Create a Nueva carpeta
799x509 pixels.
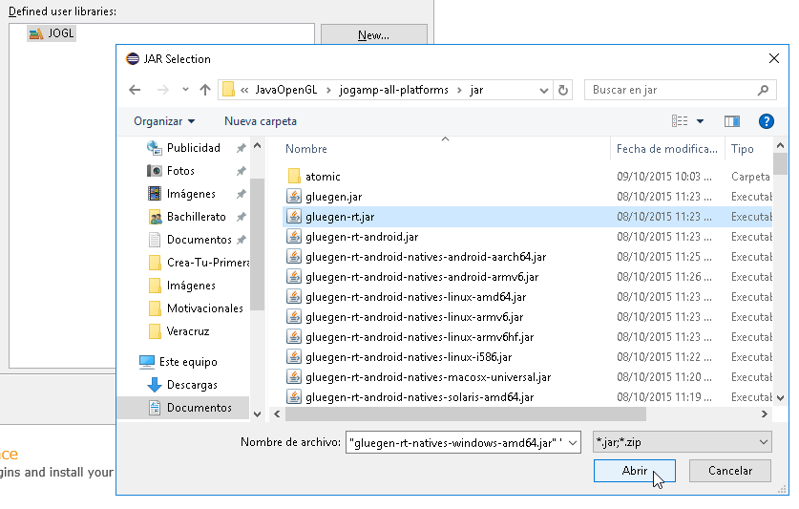click(x=261, y=121)
